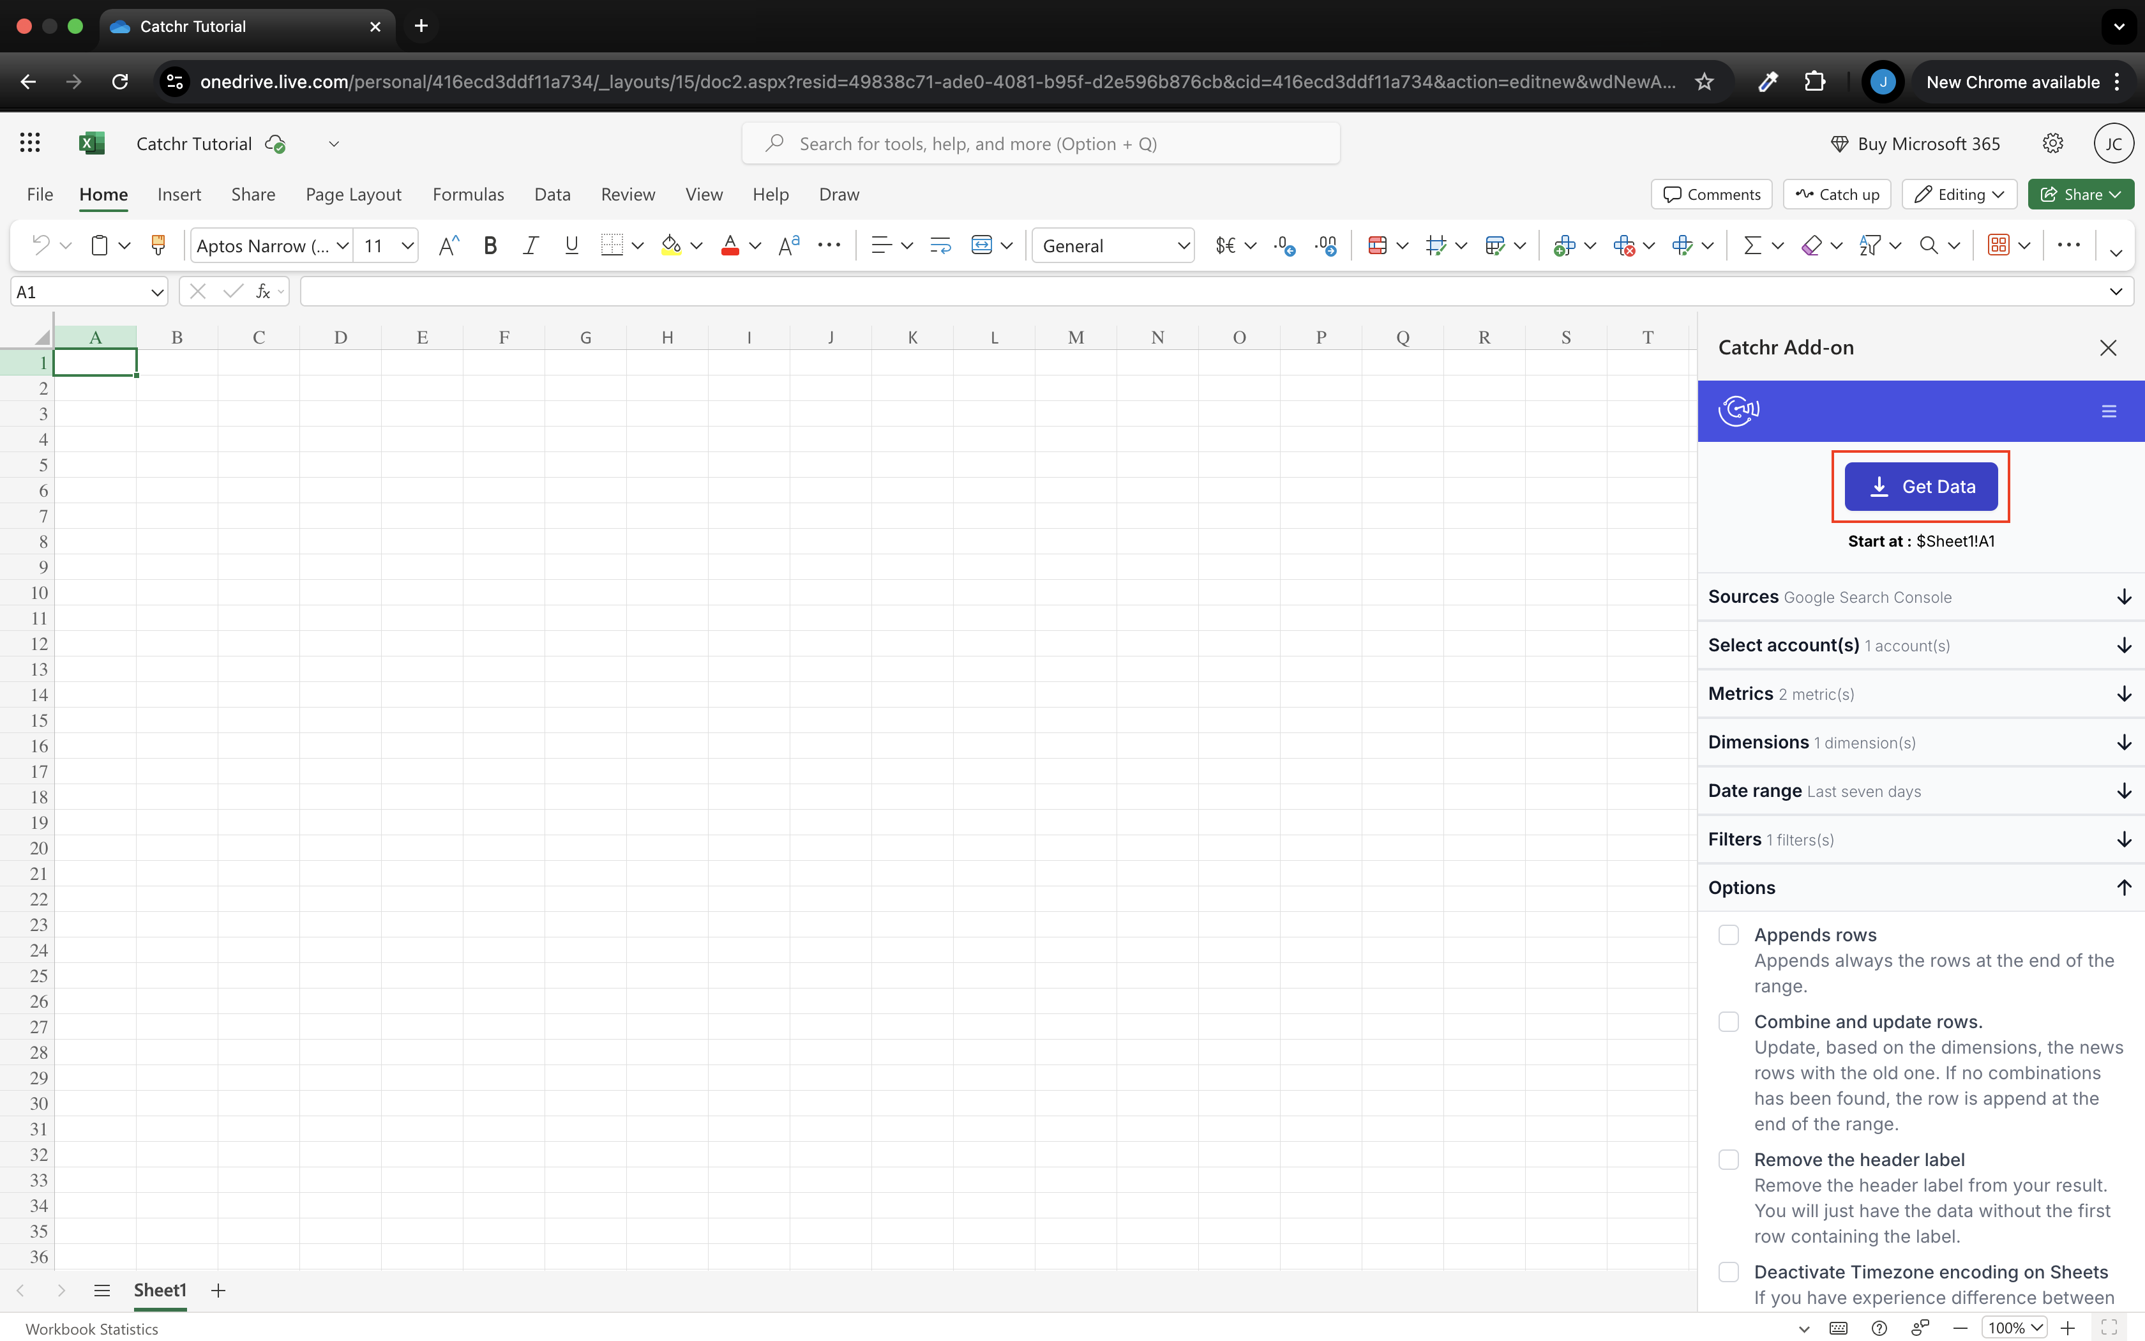Click the Delete cells icon
Image resolution: width=2145 pixels, height=1341 pixels.
tap(1624, 246)
